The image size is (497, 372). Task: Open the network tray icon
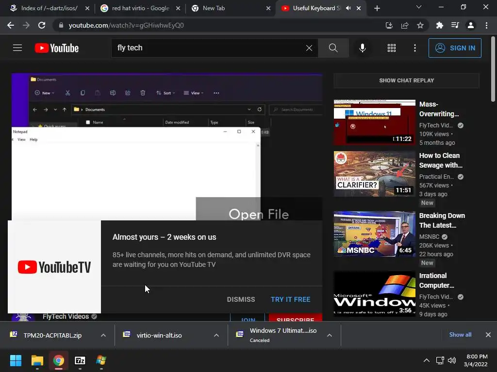point(440,360)
